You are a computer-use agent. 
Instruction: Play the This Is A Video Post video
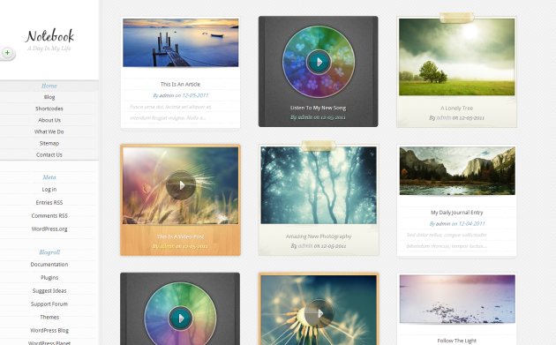pyautogui.click(x=181, y=184)
